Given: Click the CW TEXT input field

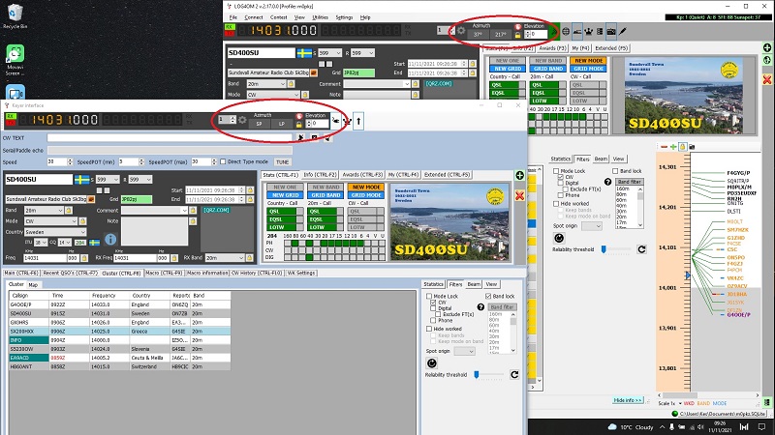Looking at the screenshot, I should [x=170, y=138].
